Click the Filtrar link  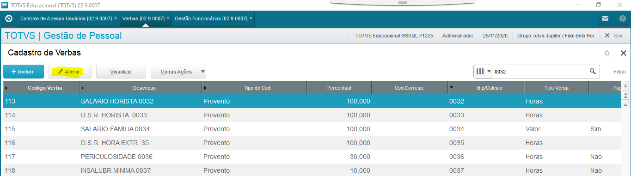620,72
